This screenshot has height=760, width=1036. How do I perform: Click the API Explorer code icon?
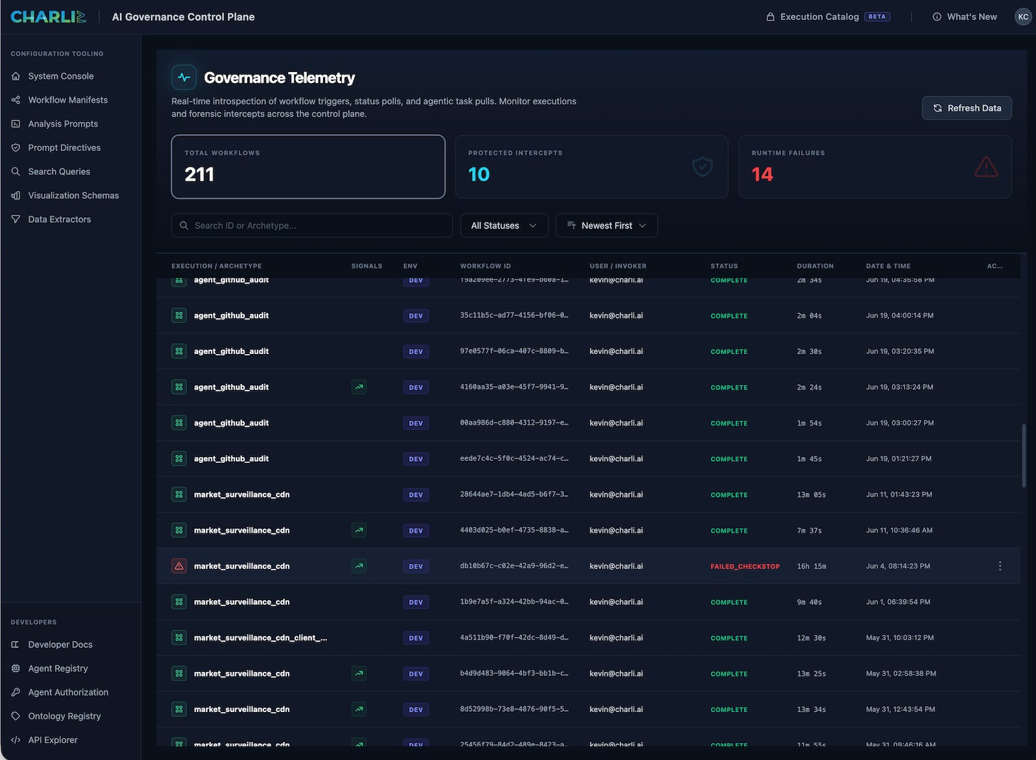pyautogui.click(x=16, y=740)
